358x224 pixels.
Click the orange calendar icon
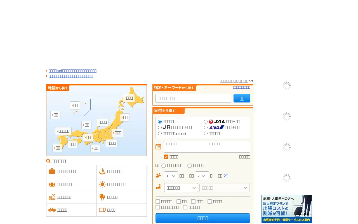pos(158,146)
